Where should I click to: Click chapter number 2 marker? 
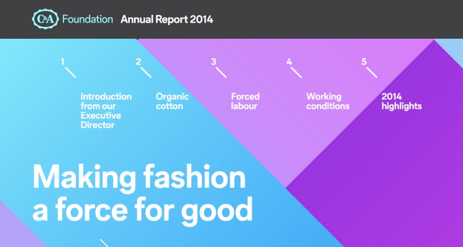click(138, 62)
